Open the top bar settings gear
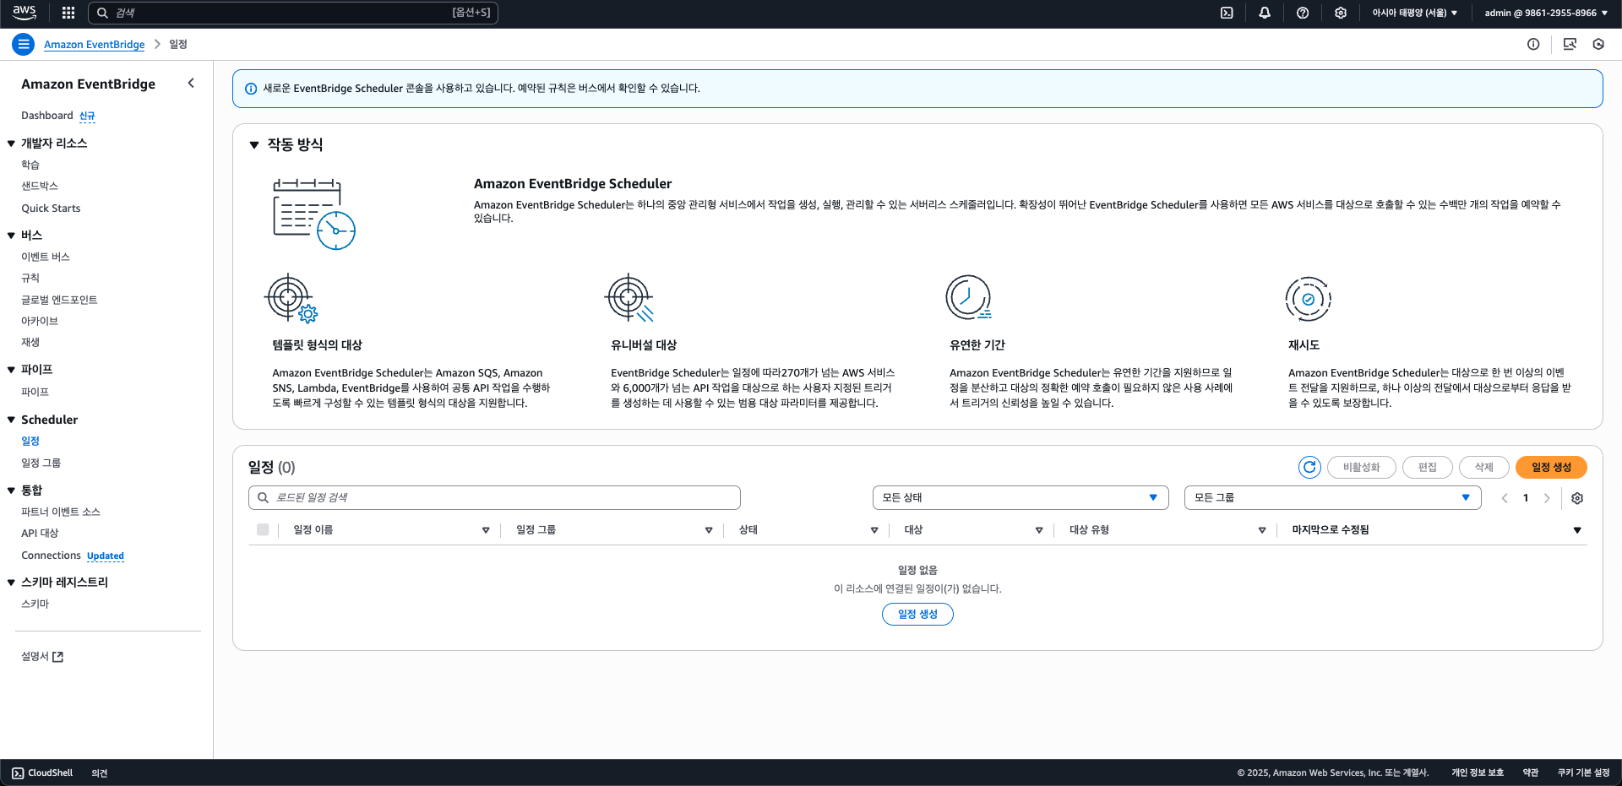1622x786 pixels. [x=1341, y=13]
